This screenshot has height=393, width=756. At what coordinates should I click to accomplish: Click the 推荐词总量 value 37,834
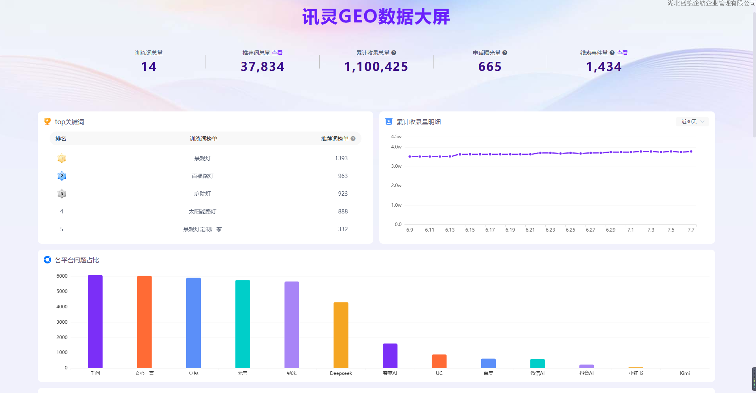click(x=263, y=67)
